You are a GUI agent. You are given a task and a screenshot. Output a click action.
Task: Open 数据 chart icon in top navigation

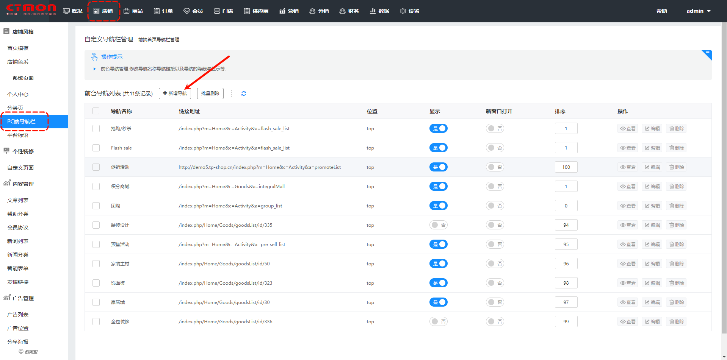tap(373, 11)
